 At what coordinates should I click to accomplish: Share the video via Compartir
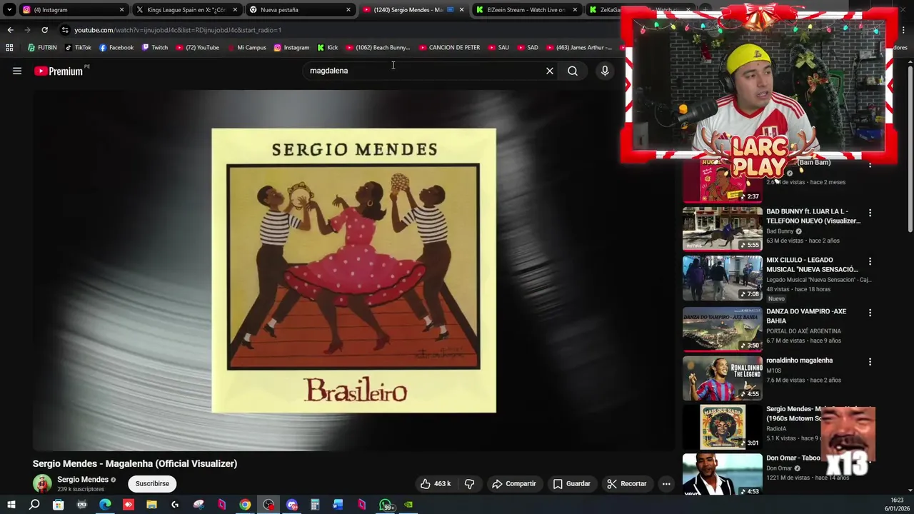[514, 483]
